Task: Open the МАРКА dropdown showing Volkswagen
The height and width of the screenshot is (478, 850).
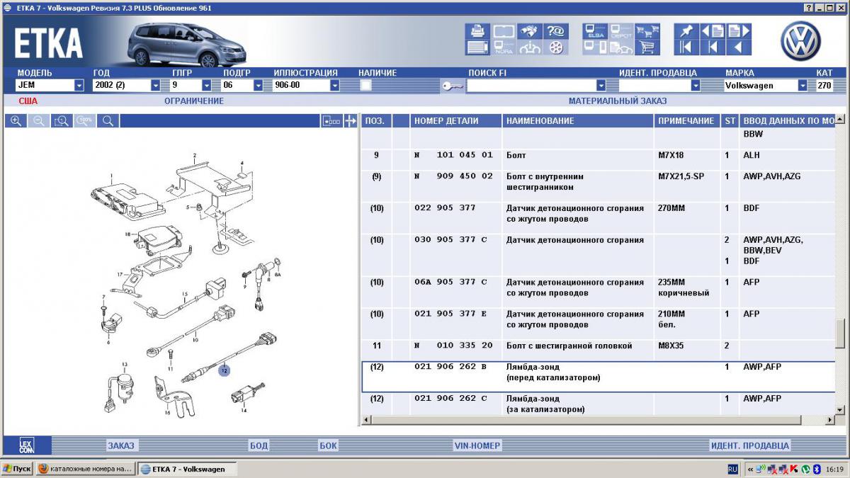Action: point(803,86)
